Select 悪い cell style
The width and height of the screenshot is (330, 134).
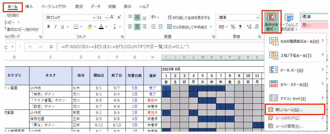315,25
